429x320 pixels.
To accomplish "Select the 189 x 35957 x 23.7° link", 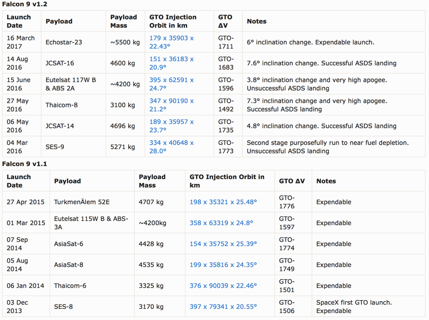I will [172, 126].
